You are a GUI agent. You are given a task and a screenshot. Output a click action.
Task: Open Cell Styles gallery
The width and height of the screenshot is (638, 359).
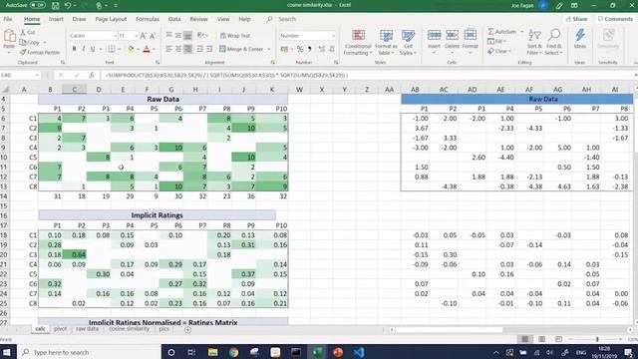408,42
